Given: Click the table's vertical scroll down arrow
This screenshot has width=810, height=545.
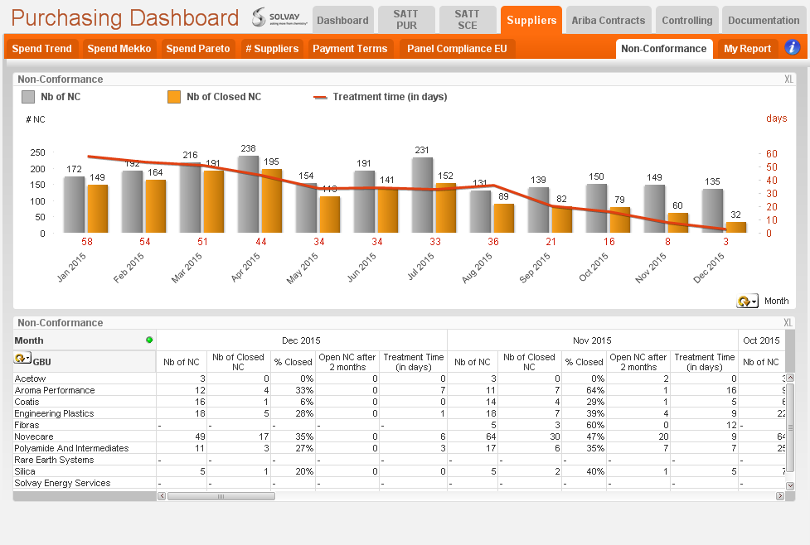Looking at the screenshot, I should (790, 485).
